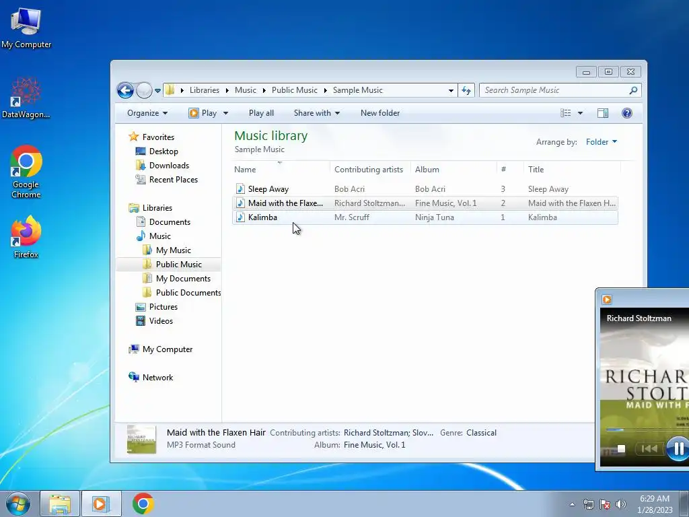Open the DataWagon desktop shortcut
The width and height of the screenshot is (689, 517).
coord(26,98)
